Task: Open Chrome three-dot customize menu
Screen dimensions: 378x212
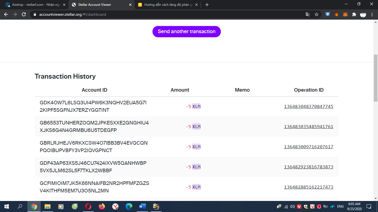Action: click(x=372, y=14)
